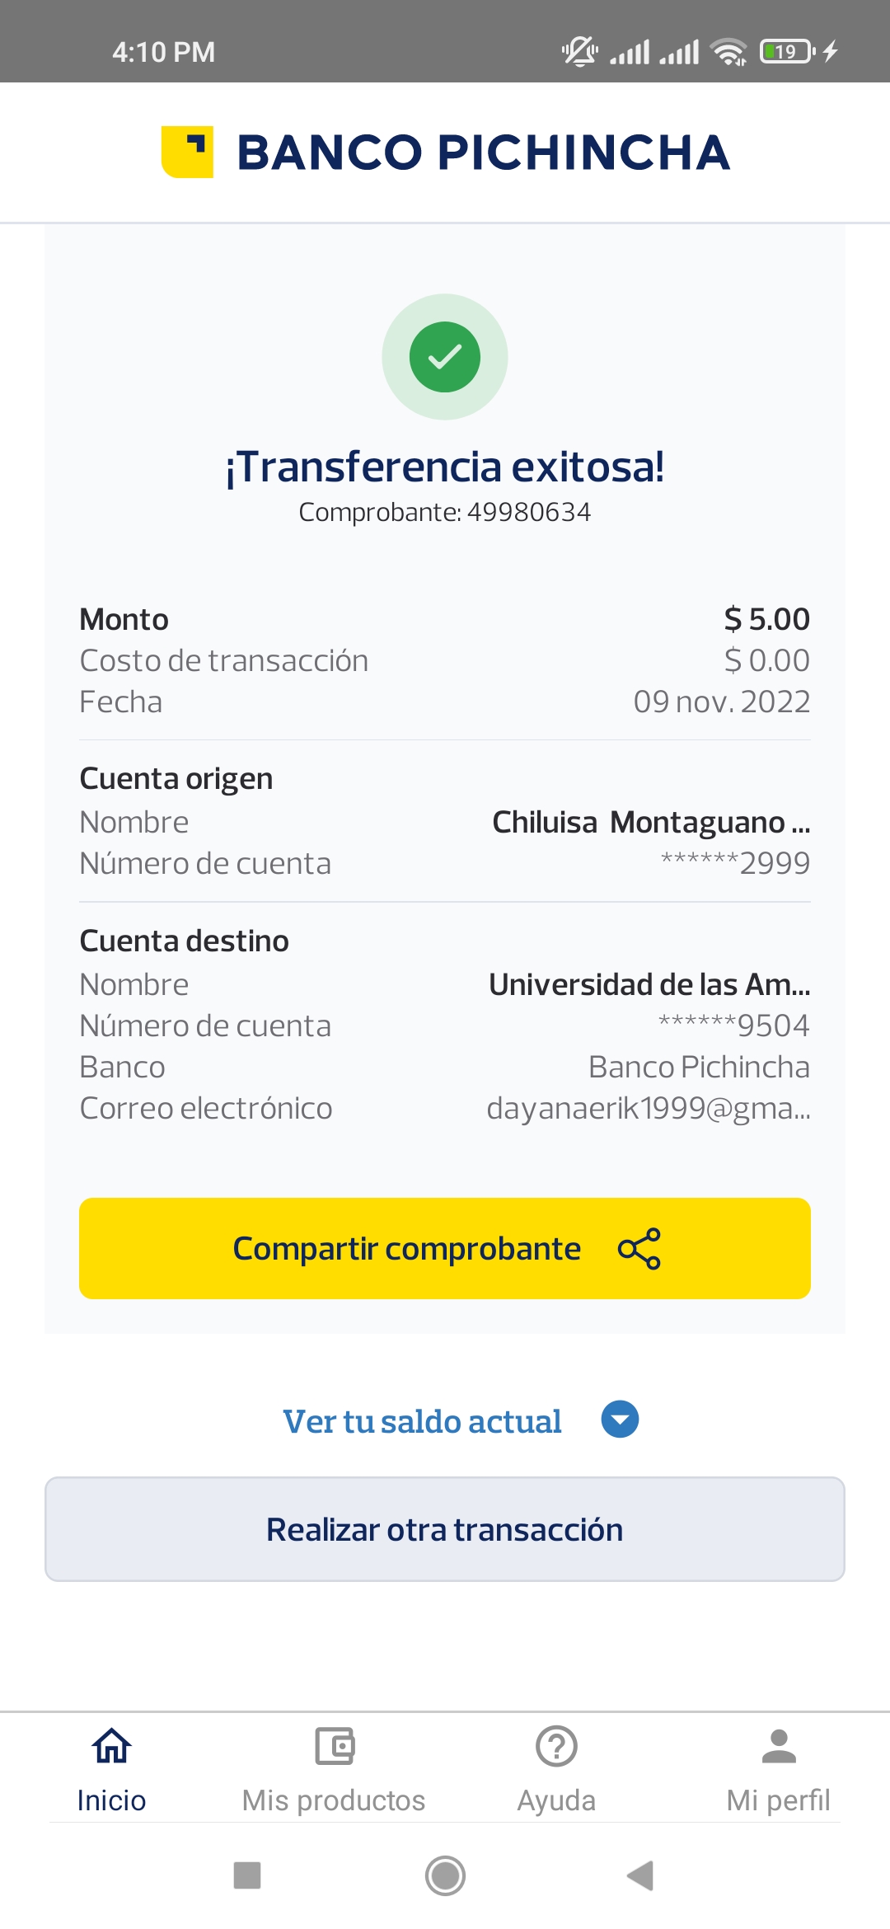Image resolution: width=890 pixels, height=1929 pixels.
Task: Tap the truncated destination email address
Action: (x=649, y=1109)
